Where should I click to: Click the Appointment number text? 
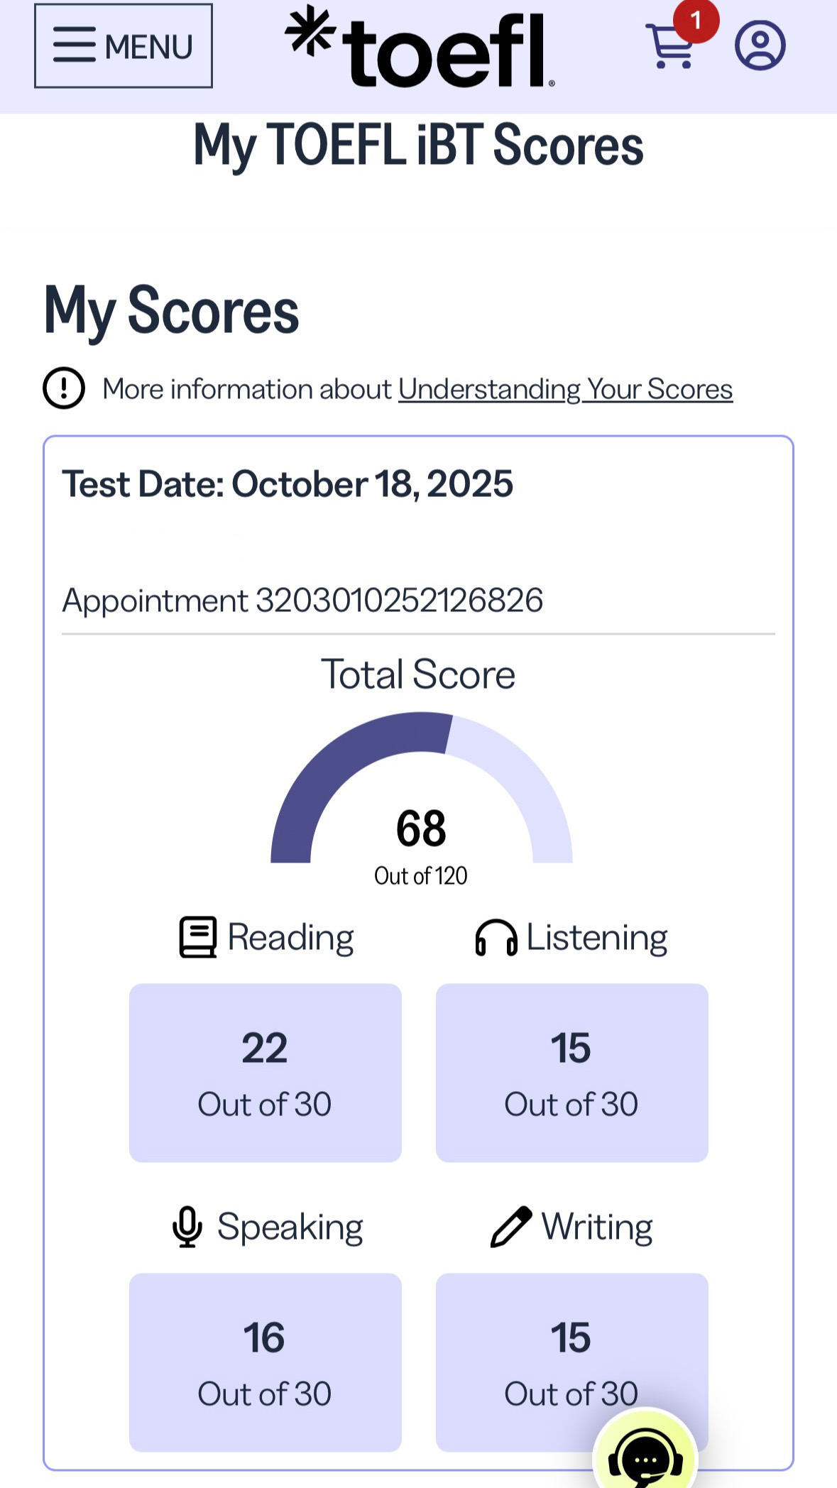pos(302,601)
